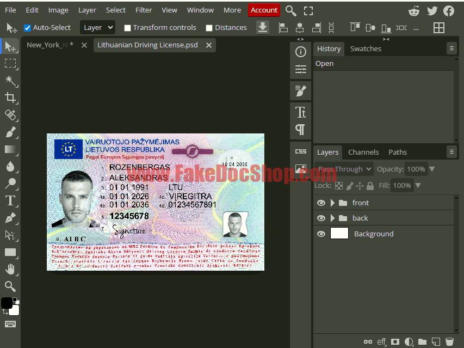Select the Type tool in the toolbar
The image size is (464, 348).
tap(10, 200)
